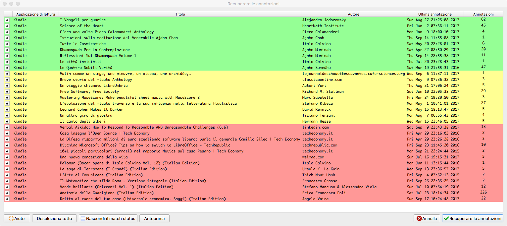Toggle checkbox for Science of the Heart
The height and width of the screenshot is (226, 507).
(7, 26)
